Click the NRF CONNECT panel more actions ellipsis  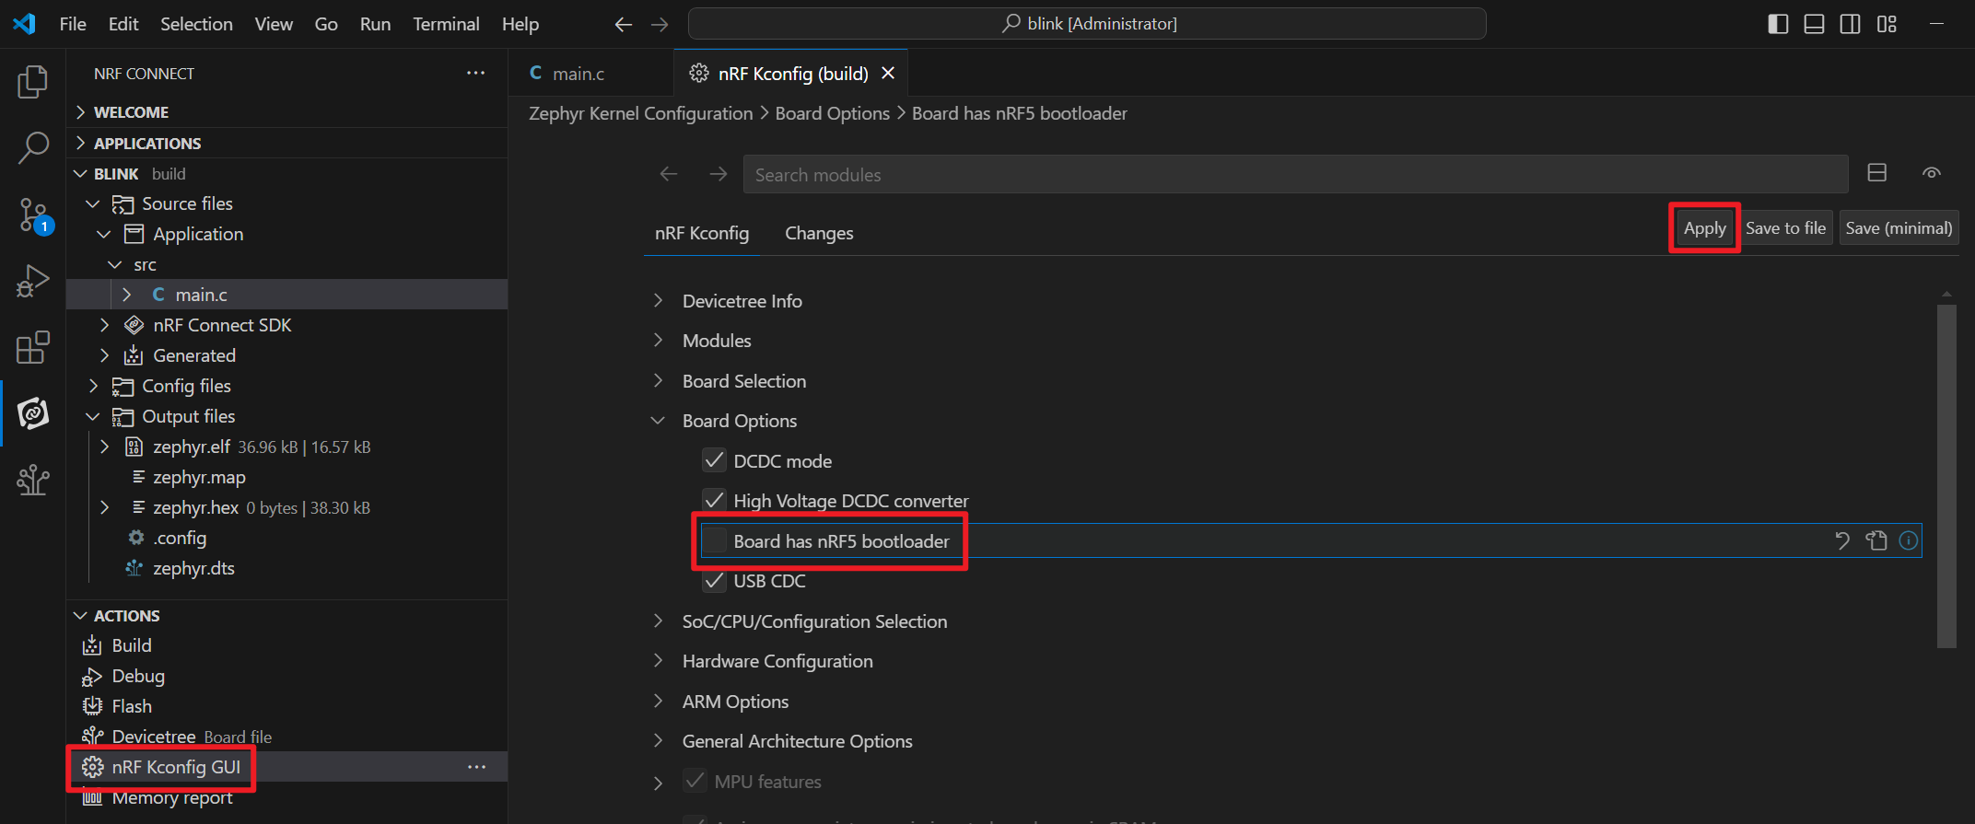475,73
